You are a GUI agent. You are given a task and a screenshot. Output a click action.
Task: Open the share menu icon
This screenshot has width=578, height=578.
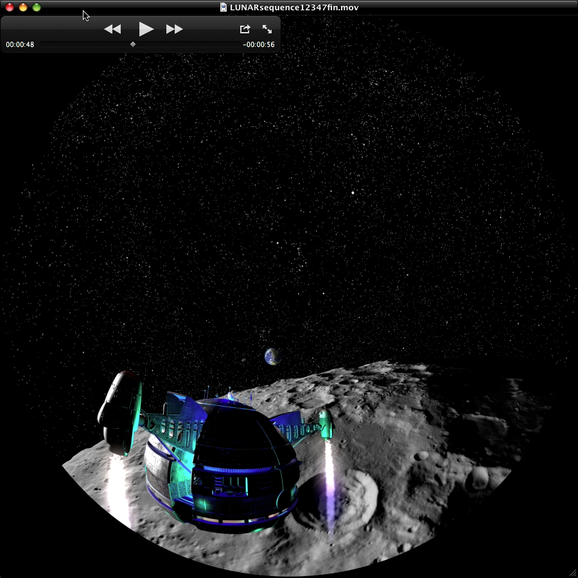[x=245, y=29]
